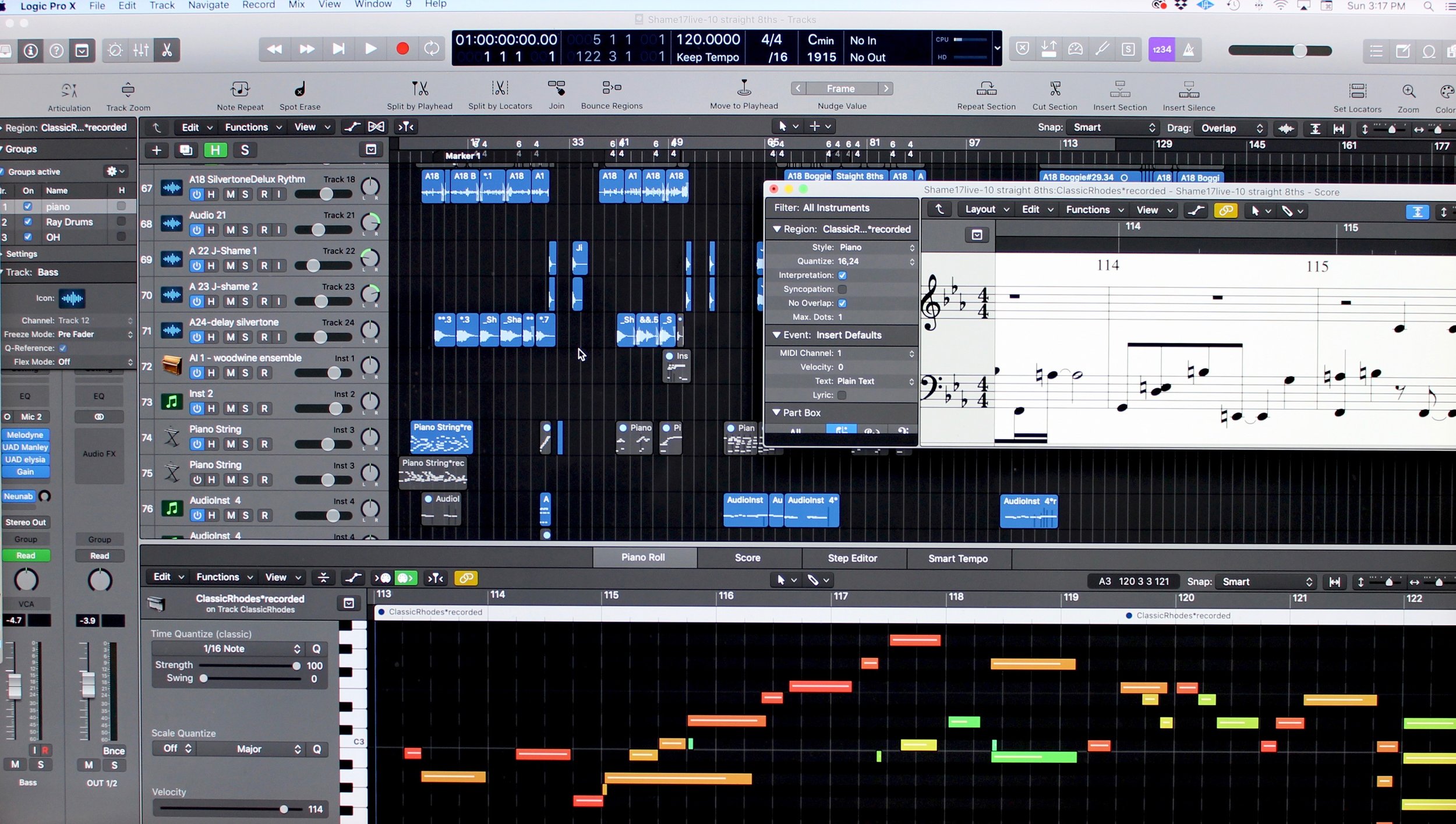Click the Track Zoom icon
Screen dimensions: 1456x824
(x=128, y=90)
